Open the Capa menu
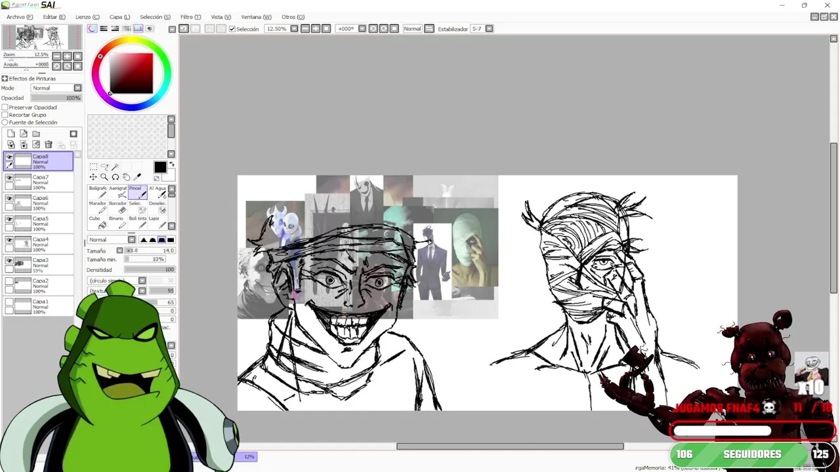This screenshot has height=472, width=840. pos(119,17)
